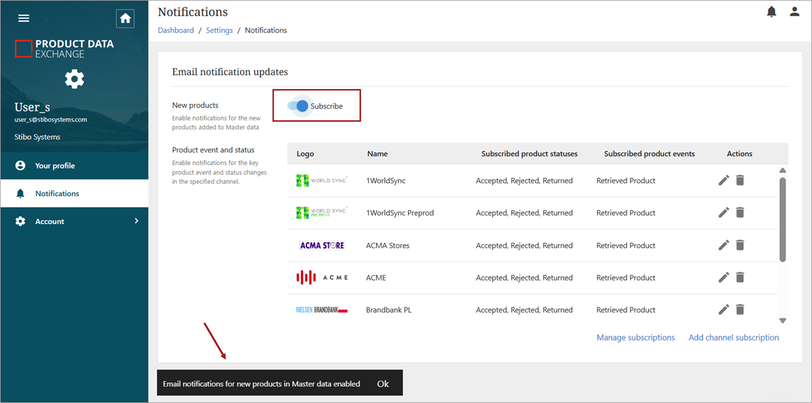Viewport: 812px width, 403px height.
Task: Click the home icon button
Action: point(125,19)
